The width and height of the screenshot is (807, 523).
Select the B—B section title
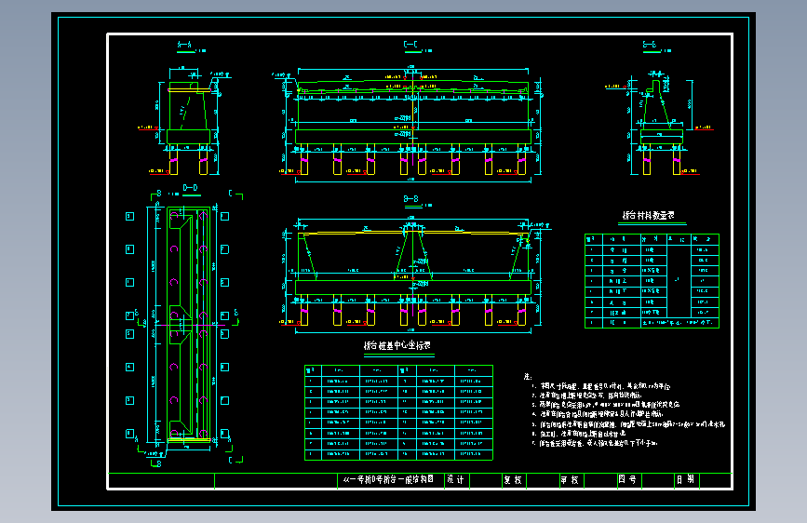click(410, 199)
